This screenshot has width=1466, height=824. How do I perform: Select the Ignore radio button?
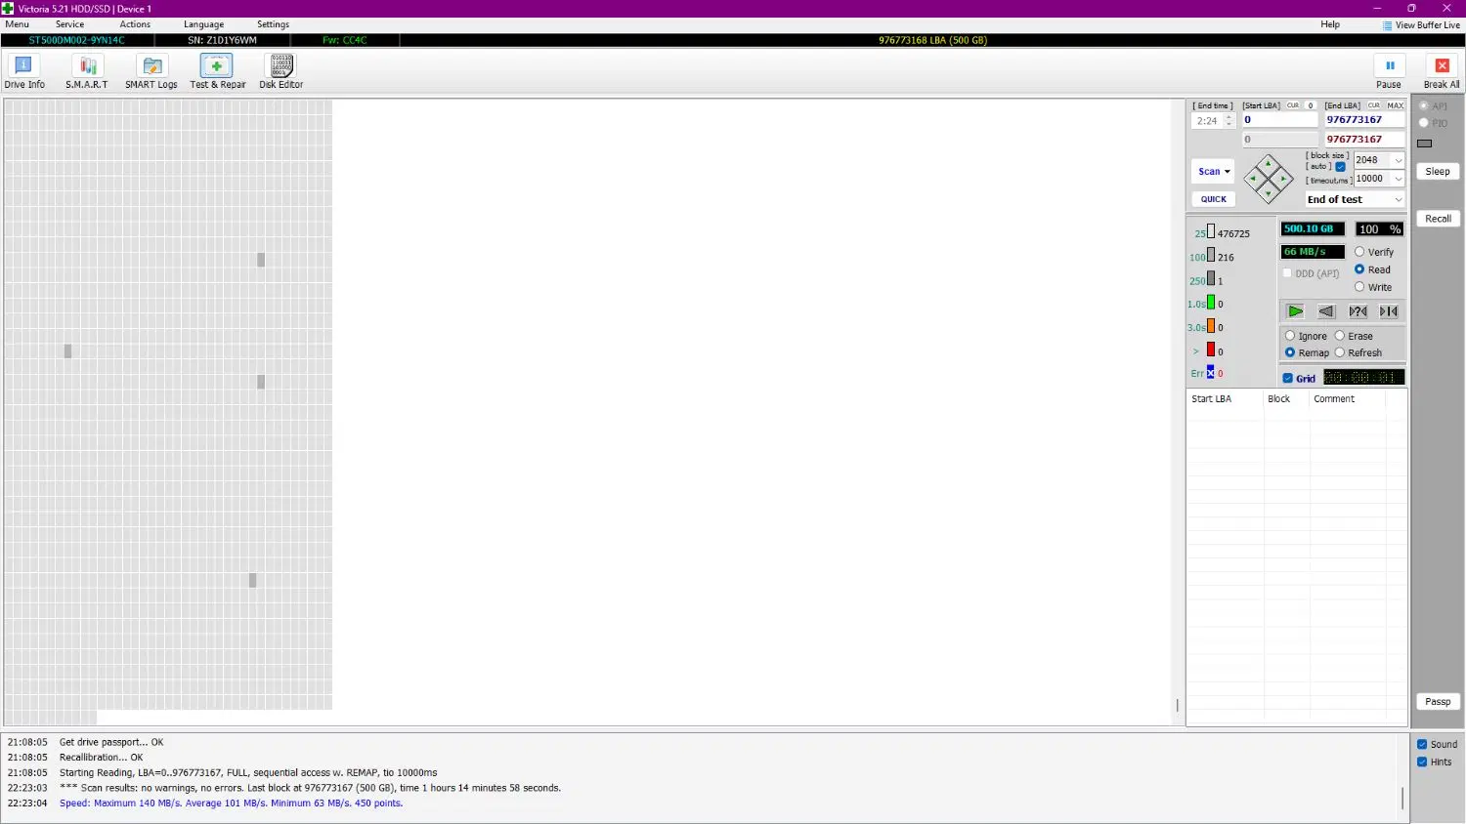[x=1290, y=336]
